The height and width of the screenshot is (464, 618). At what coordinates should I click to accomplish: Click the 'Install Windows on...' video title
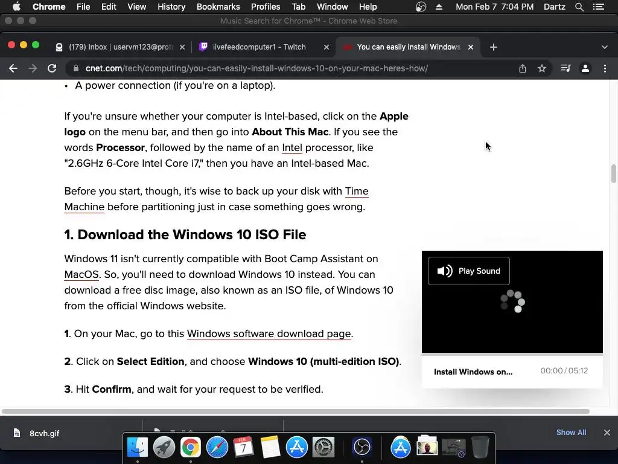pos(473,372)
